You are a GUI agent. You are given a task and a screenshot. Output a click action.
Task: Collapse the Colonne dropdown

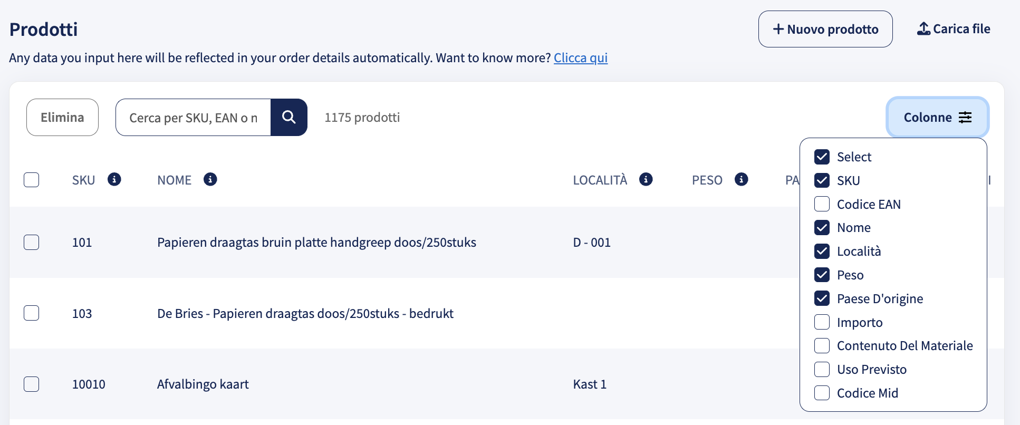coord(937,117)
